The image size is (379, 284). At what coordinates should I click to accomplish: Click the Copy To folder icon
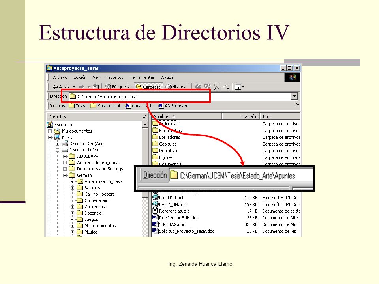(207, 86)
